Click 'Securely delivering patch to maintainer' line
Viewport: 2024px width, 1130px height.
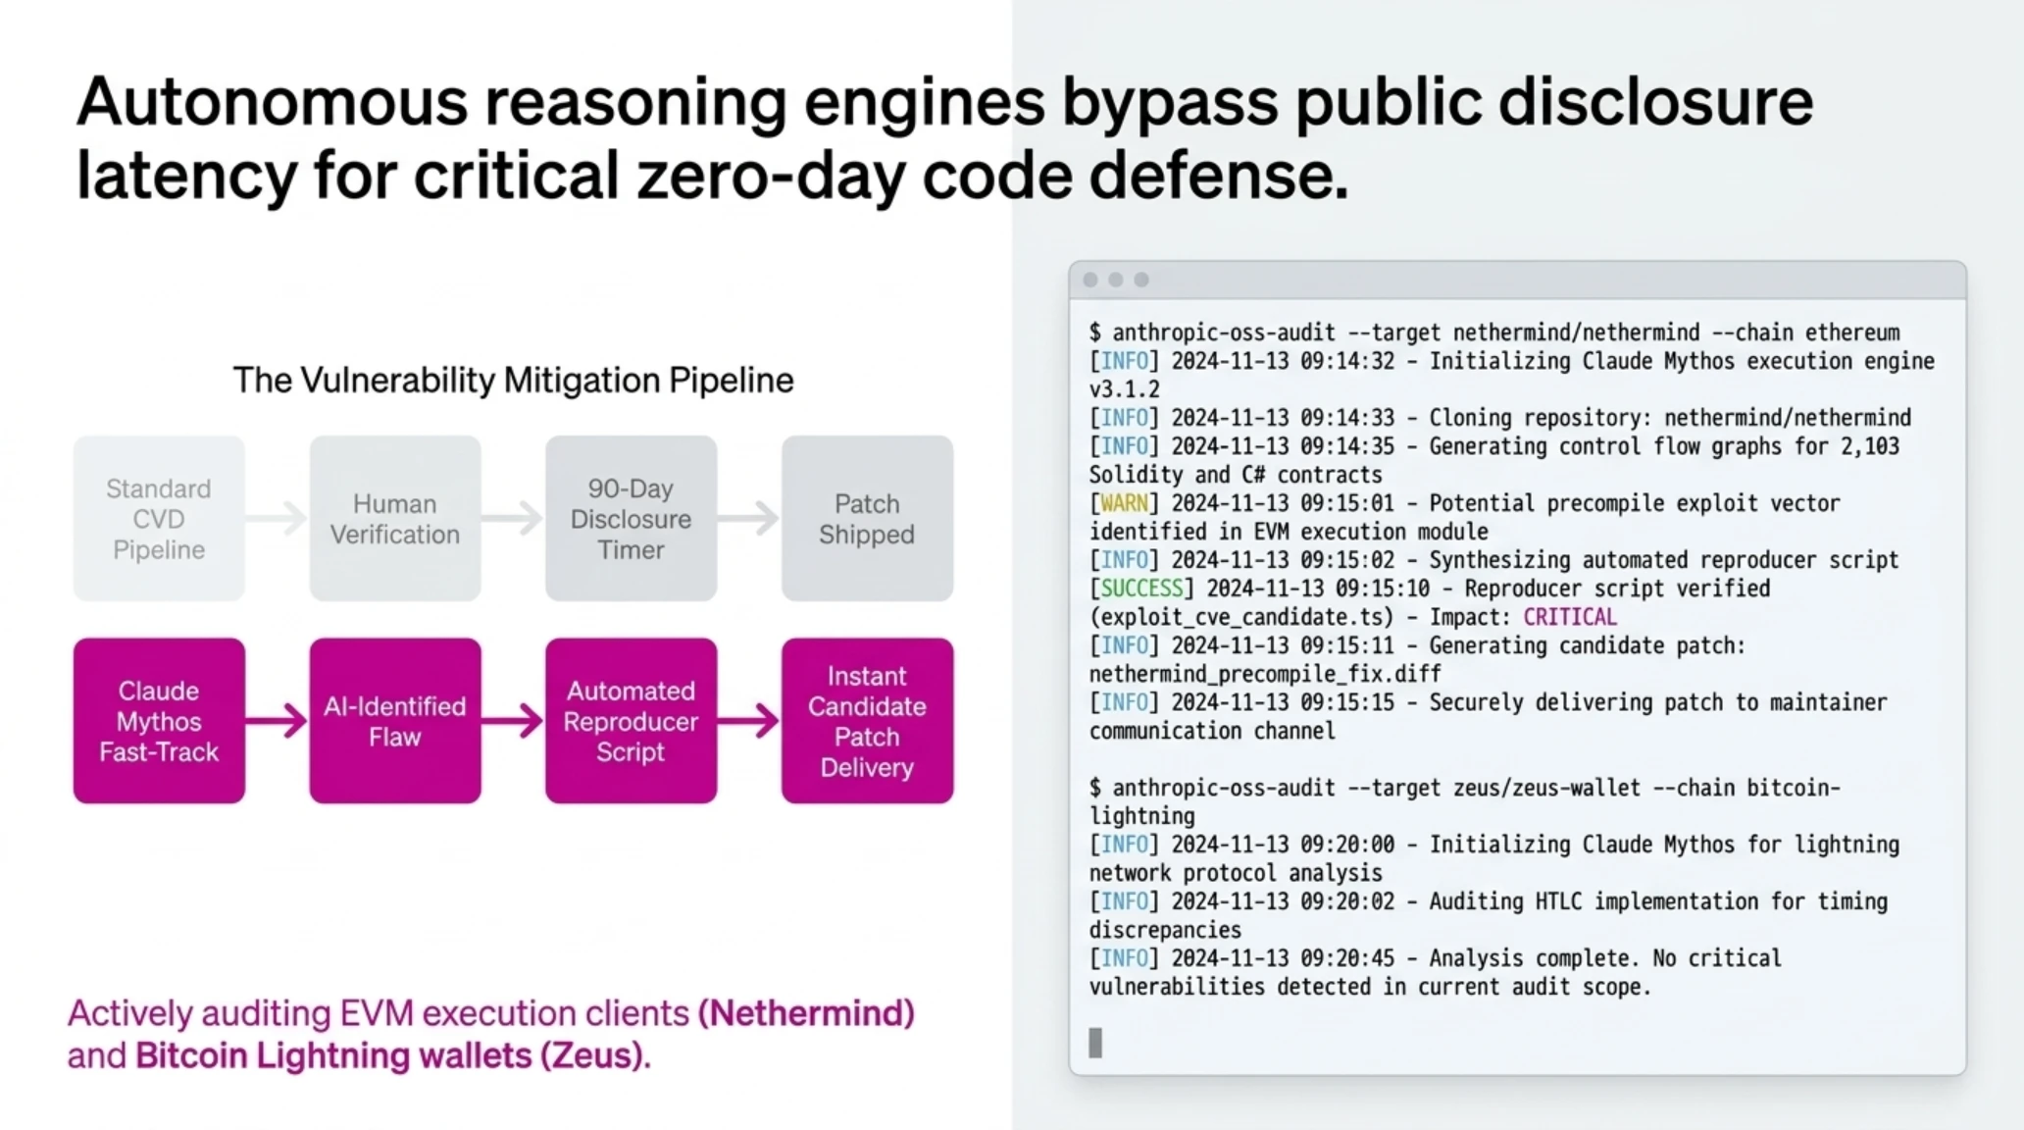point(1488,716)
